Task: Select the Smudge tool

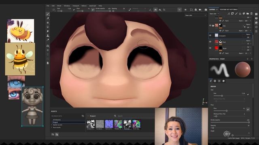Action: point(48,31)
